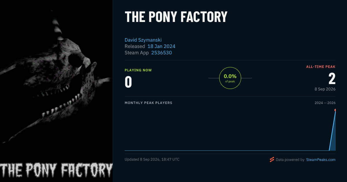The width and height of the screenshot is (347, 182).
Task: Click the Data powered by text
Action: [x=290, y=159]
